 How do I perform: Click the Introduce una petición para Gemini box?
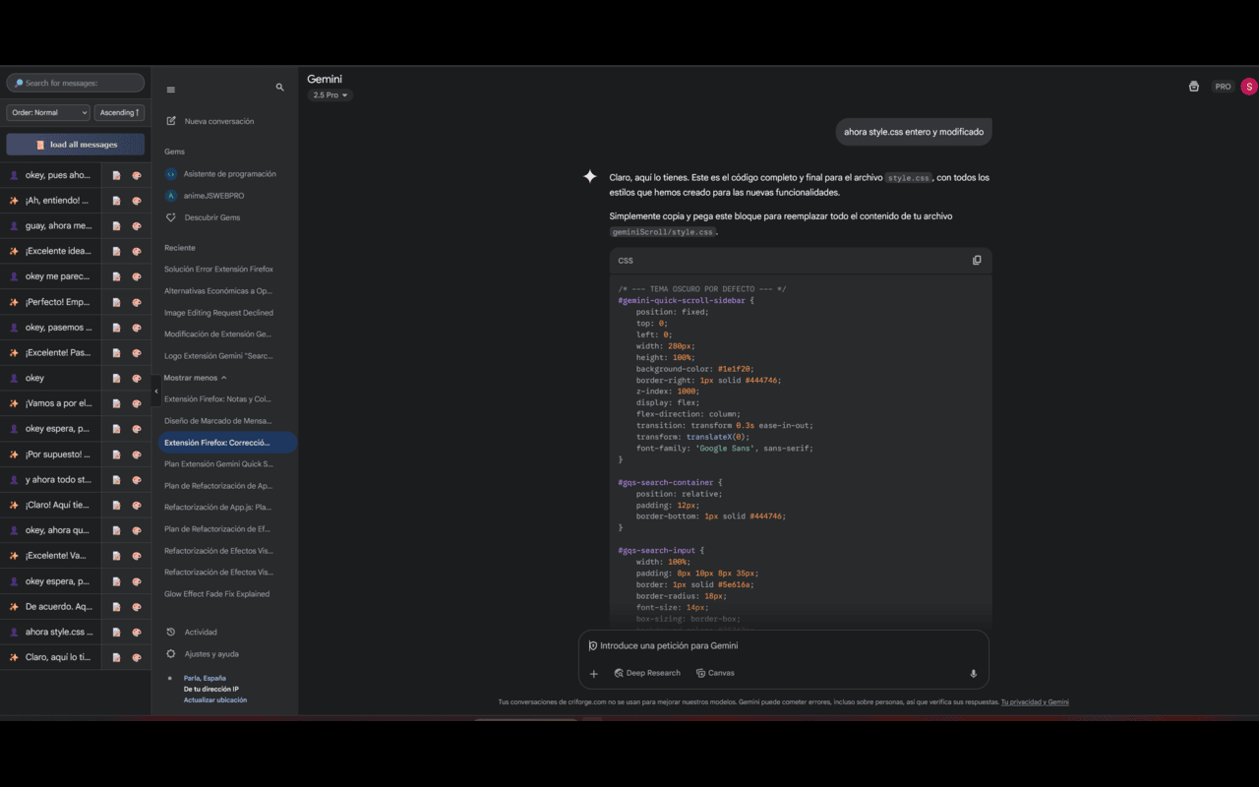pyautogui.click(x=783, y=646)
